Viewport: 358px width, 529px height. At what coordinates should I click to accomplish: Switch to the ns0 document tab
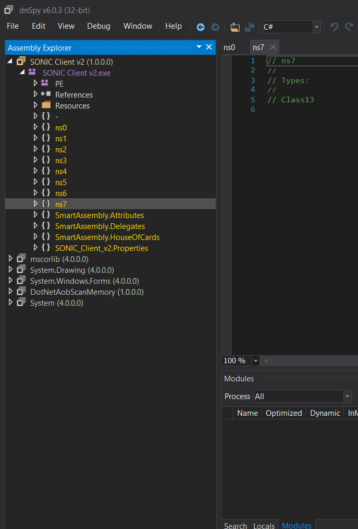pyautogui.click(x=229, y=47)
